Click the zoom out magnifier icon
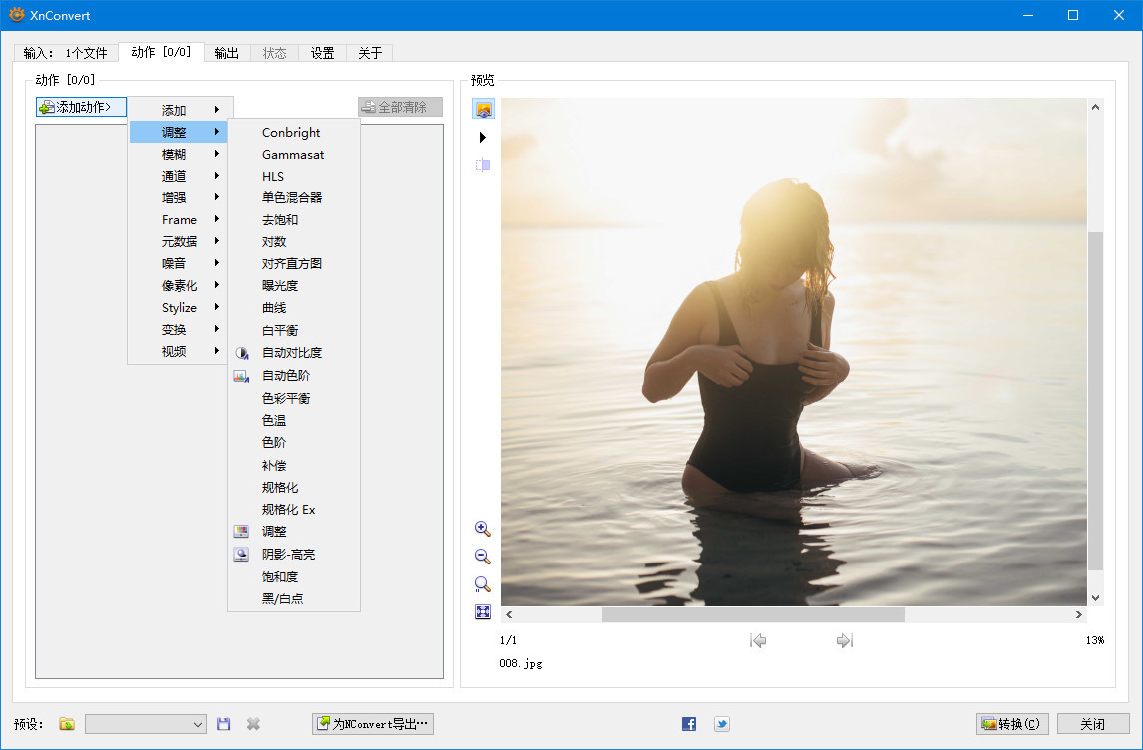Image resolution: width=1143 pixels, height=750 pixels. 482,557
